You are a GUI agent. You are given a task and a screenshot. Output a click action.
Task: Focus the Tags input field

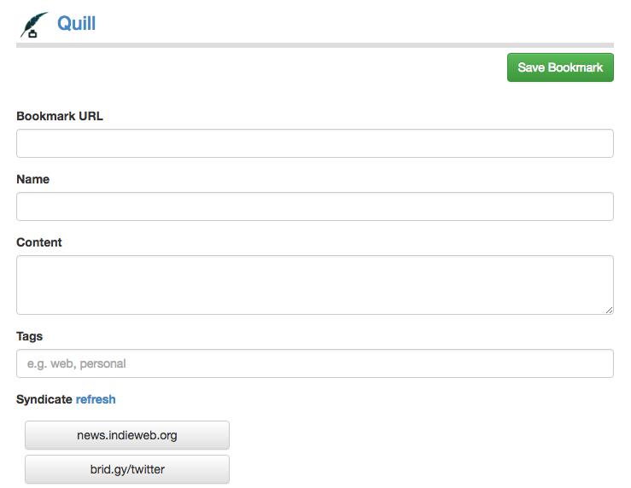314,363
